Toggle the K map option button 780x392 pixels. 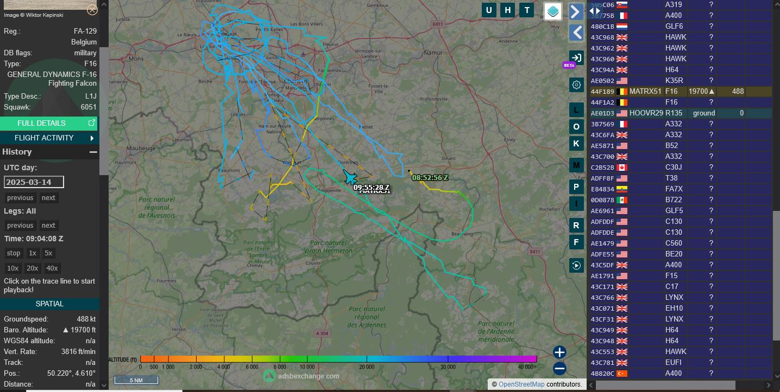click(576, 144)
